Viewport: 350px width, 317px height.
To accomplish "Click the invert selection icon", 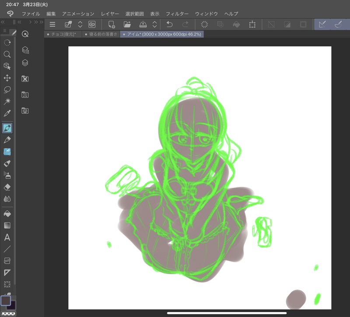I will click(287, 25).
